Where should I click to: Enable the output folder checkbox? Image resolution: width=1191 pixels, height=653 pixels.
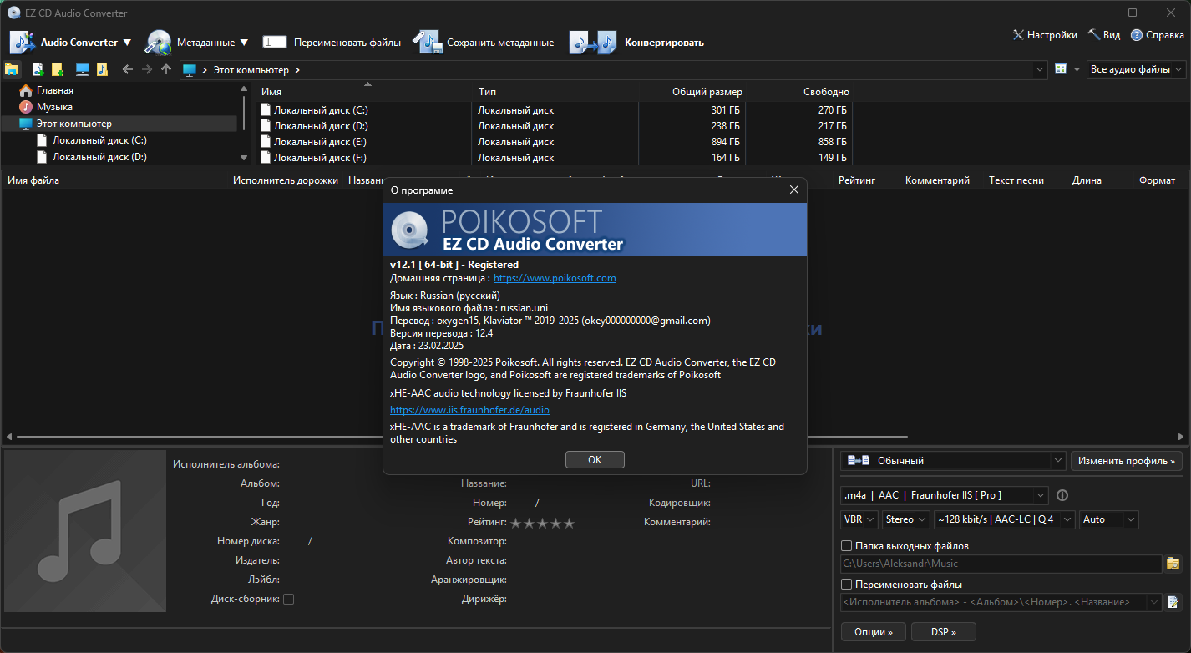pyautogui.click(x=847, y=546)
